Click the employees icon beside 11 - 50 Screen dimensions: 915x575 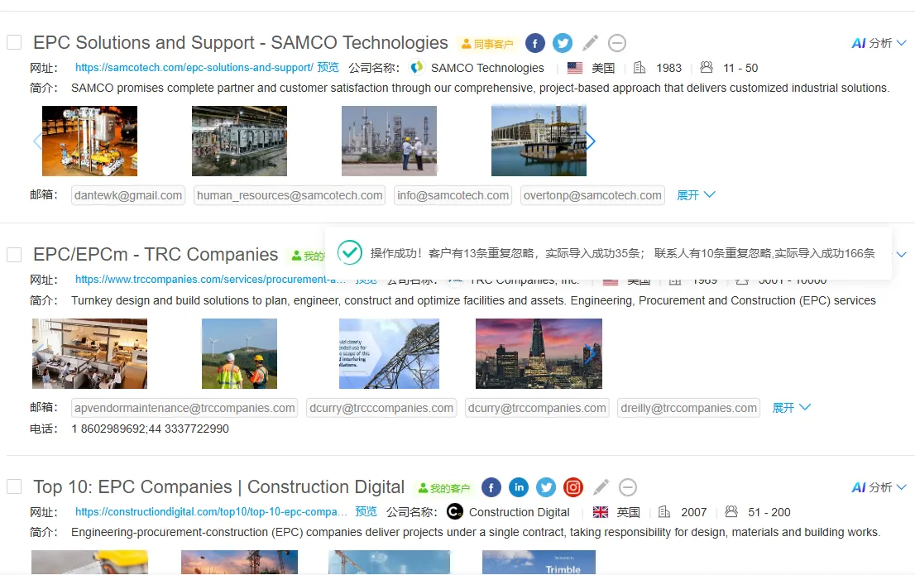point(706,68)
